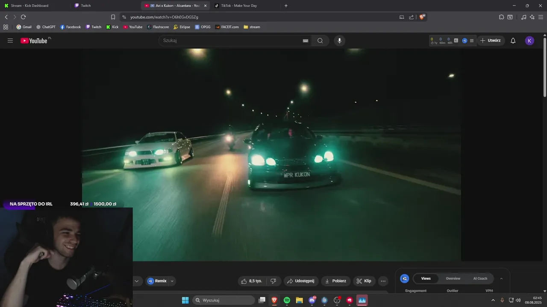Switch to the Twitch browser tab

point(105,6)
